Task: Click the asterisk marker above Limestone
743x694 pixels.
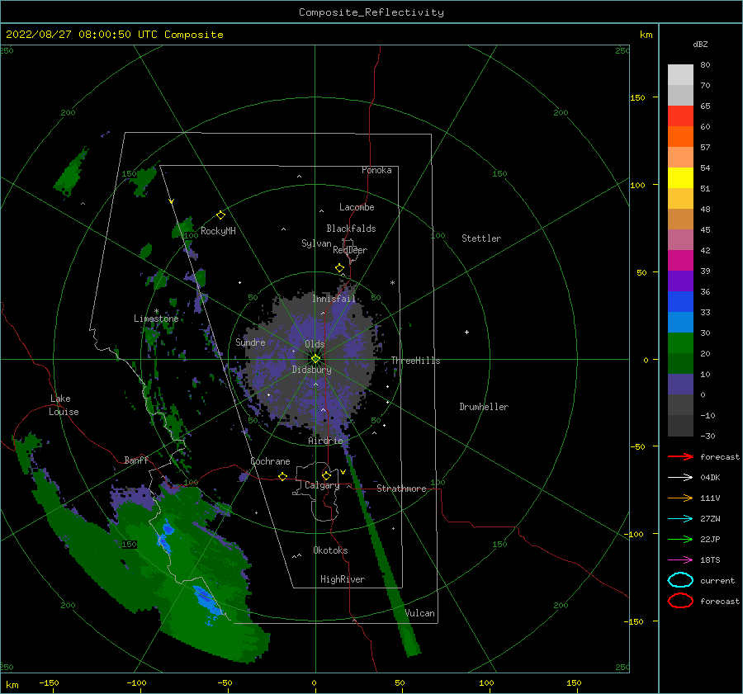Action: point(156,312)
